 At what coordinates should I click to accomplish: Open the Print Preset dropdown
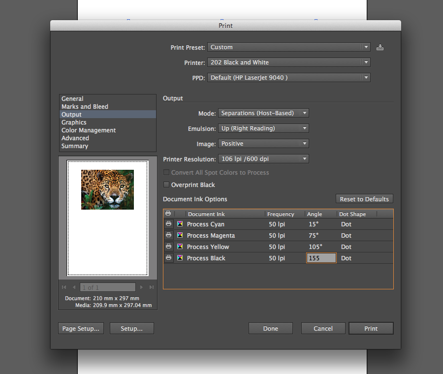289,47
